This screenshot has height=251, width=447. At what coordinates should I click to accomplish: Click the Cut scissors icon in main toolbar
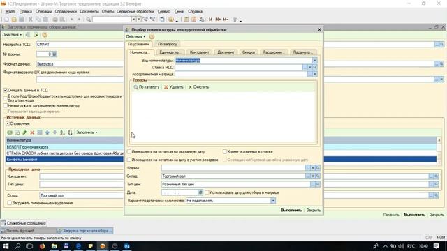click(31, 20)
